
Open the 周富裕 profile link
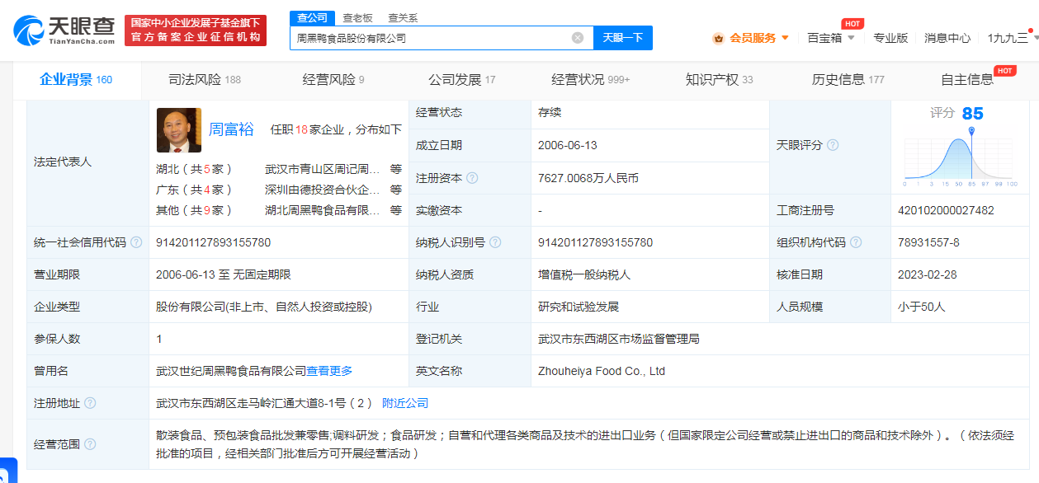(231, 129)
